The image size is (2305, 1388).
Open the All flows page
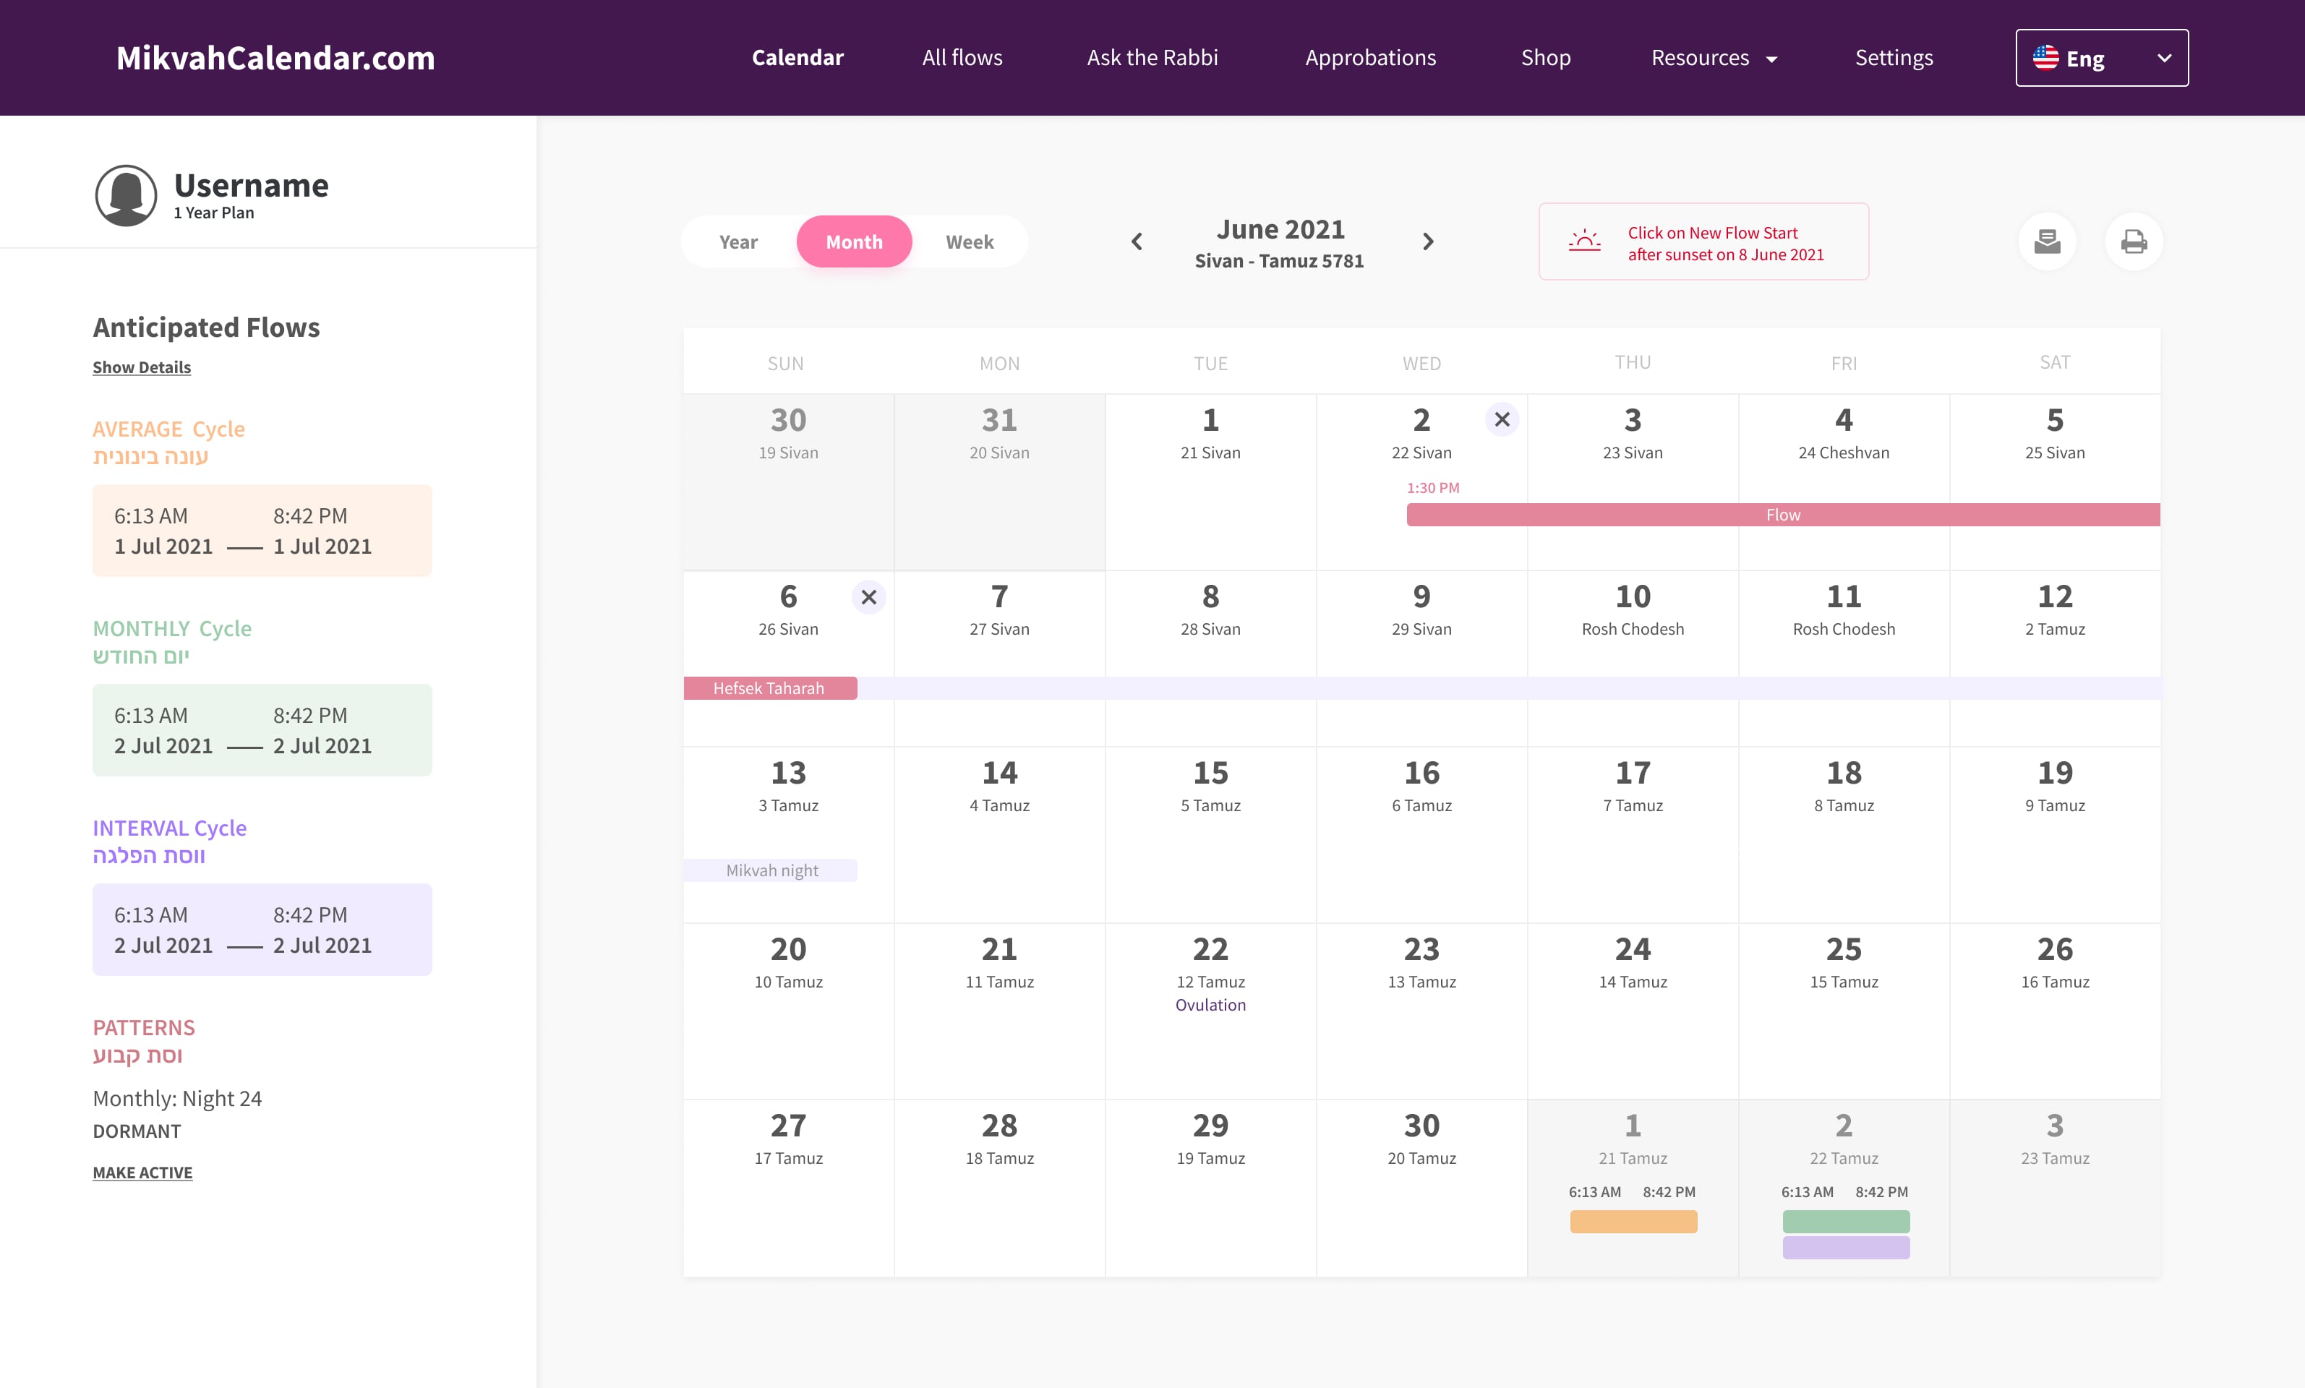(x=962, y=58)
